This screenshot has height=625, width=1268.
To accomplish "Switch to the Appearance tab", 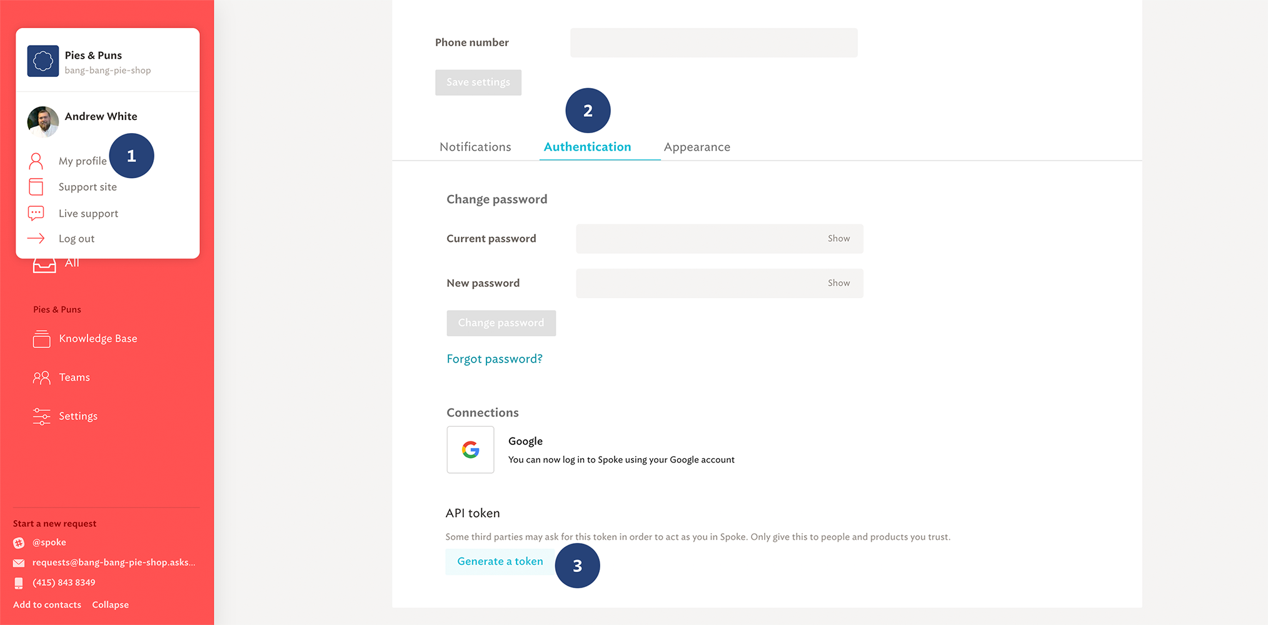I will tap(697, 147).
